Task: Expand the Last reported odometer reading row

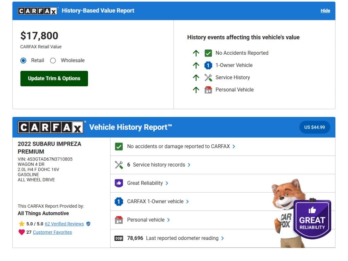Action: [x=223, y=238]
